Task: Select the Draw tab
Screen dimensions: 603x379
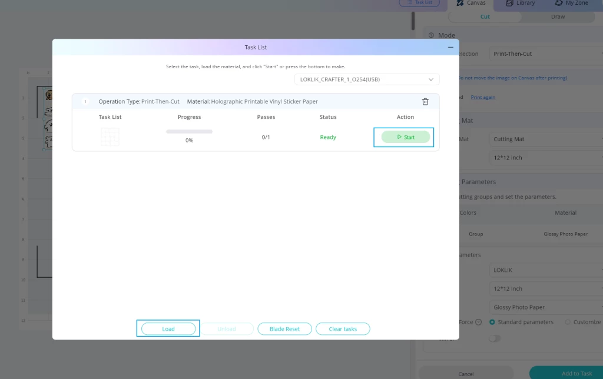Action: [558, 17]
